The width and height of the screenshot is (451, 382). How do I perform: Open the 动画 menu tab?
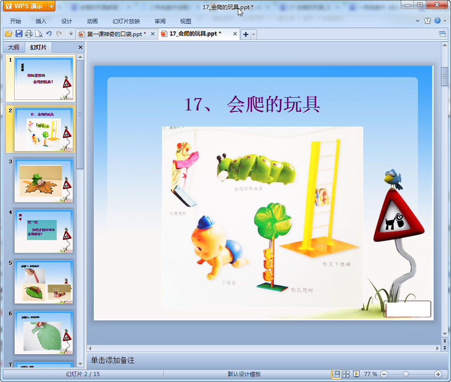tap(92, 21)
